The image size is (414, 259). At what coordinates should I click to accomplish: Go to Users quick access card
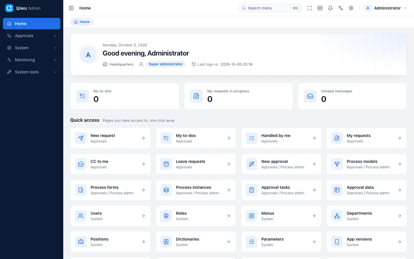pos(110,216)
